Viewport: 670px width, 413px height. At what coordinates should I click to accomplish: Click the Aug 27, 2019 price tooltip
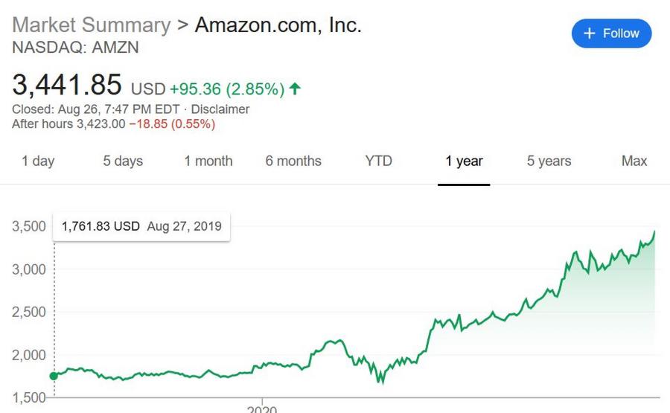click(141, 226)
